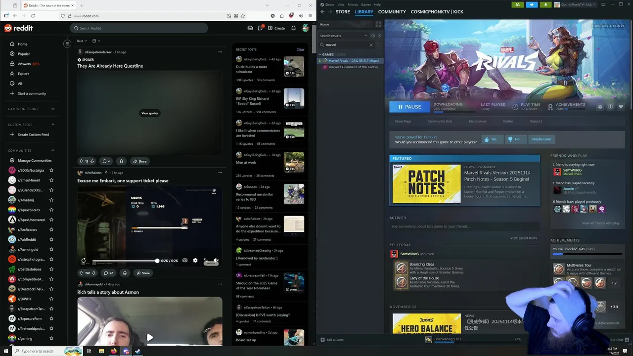The height and width of the screenshot is (356, 633).
Task: Collapse Custom Feeds section
Action: click(x=53, y=125)
